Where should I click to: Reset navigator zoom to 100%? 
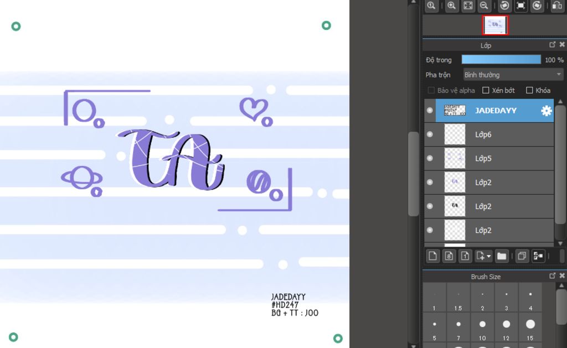coord(431,6)
